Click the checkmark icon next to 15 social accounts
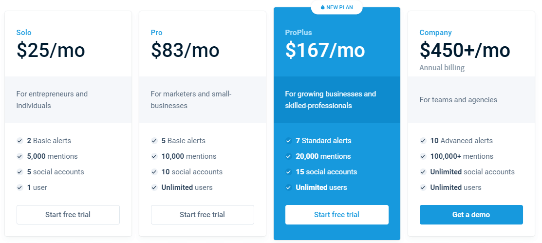 (289, 172)
